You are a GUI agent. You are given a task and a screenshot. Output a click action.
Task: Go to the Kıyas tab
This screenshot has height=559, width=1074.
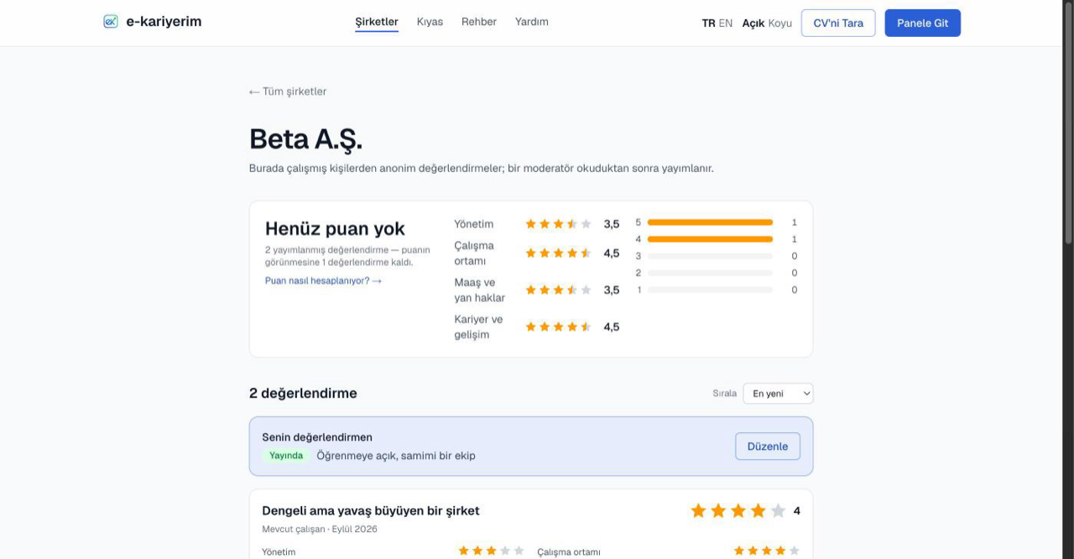click(x=430, y=22)
